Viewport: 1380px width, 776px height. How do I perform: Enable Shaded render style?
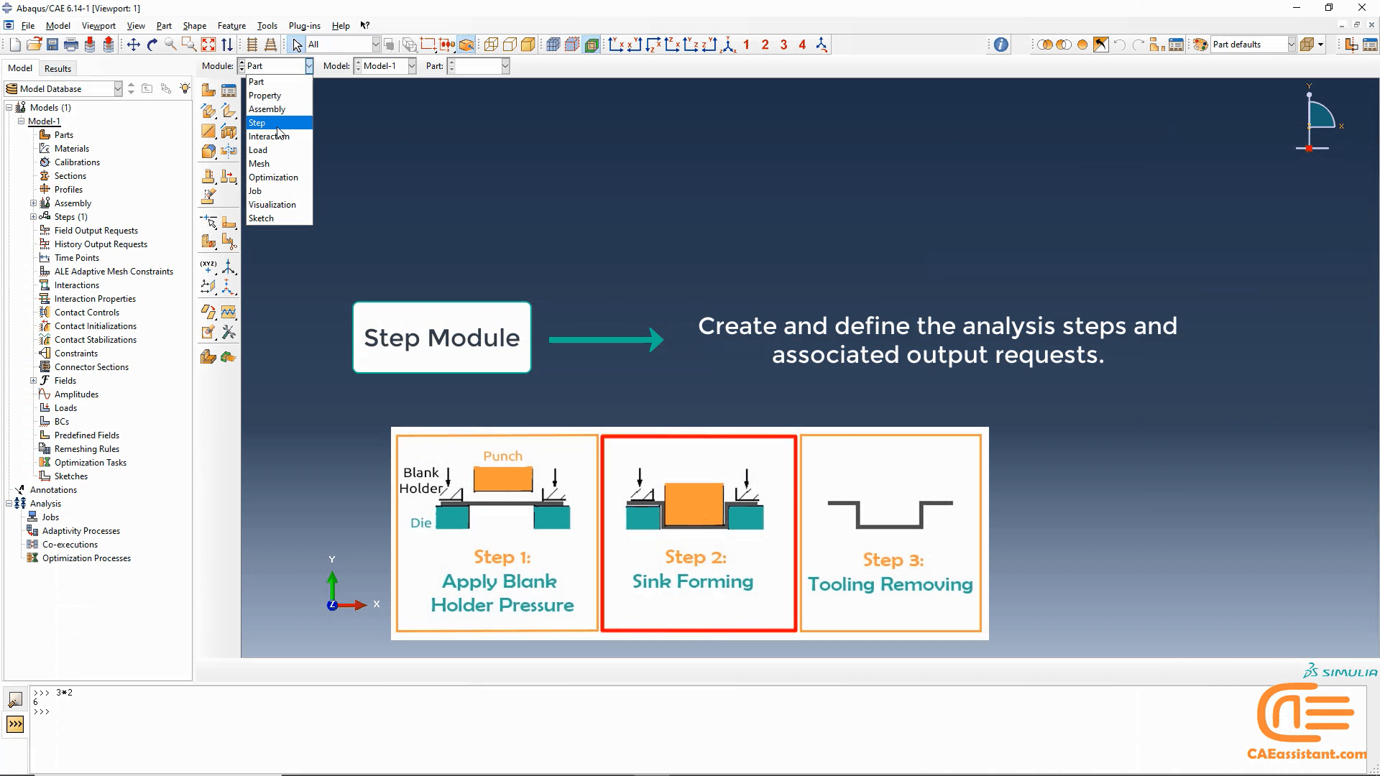pos(528,45)
